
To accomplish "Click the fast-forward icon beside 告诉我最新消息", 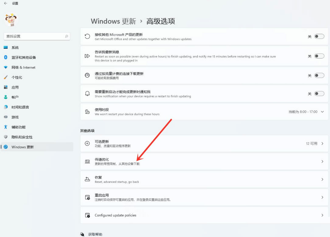I will pos(87,56).
